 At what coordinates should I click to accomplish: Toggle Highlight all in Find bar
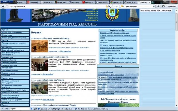point(54,109)
